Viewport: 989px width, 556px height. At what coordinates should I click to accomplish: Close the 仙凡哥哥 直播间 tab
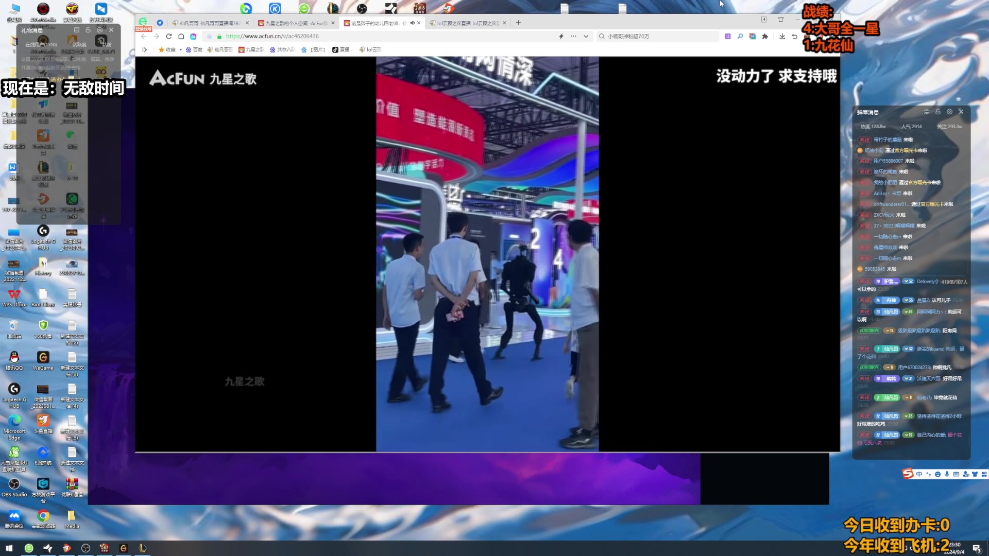[247, 23]
